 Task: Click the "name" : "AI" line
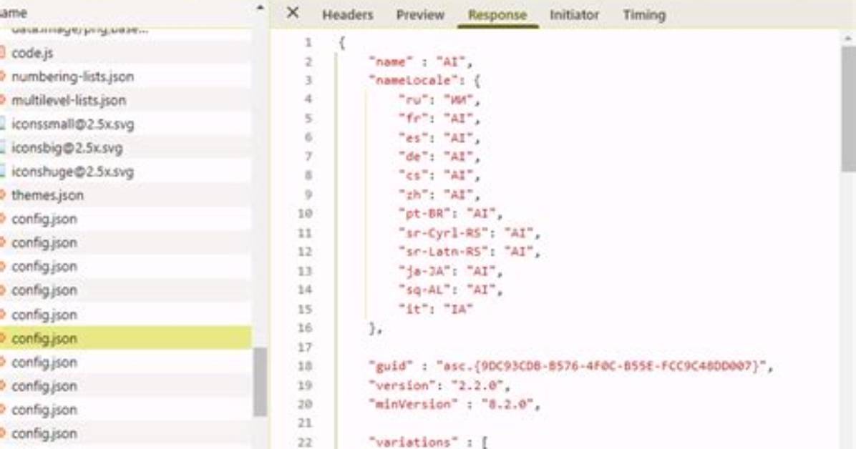click(x=420, y=61)
